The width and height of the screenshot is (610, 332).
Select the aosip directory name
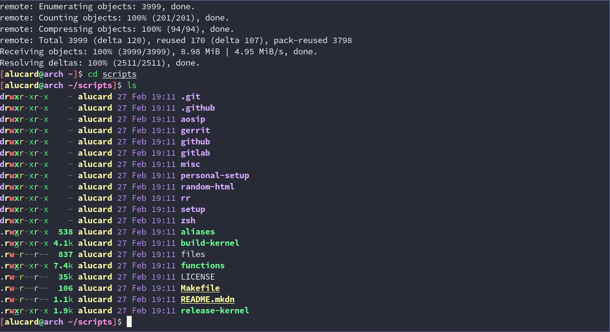click(x=193, y=119)
